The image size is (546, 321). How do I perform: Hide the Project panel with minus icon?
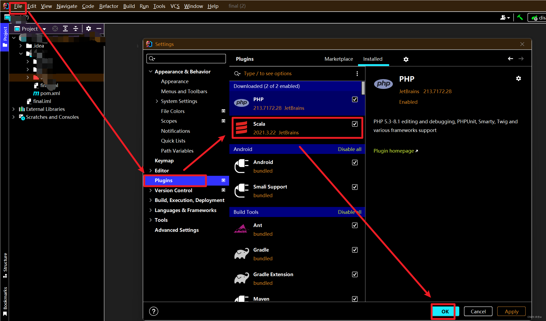(99, 29)
